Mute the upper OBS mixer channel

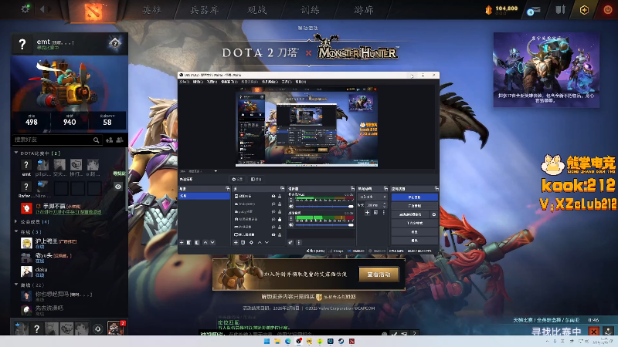coord(291,206)
